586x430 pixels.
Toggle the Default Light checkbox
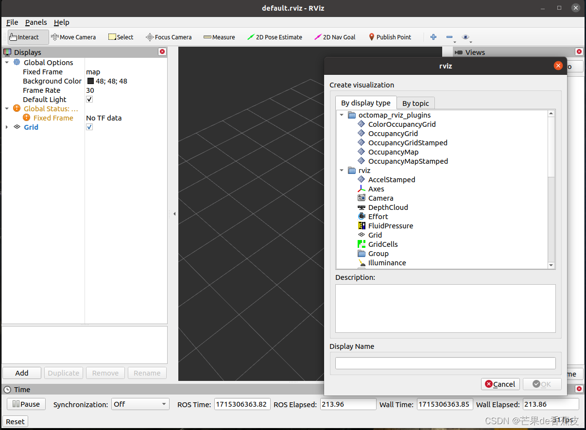pos(89,99)
